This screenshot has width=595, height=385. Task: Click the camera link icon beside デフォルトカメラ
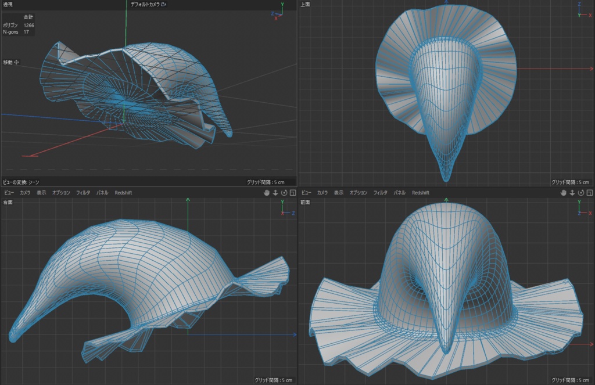[x=164, y=5]
